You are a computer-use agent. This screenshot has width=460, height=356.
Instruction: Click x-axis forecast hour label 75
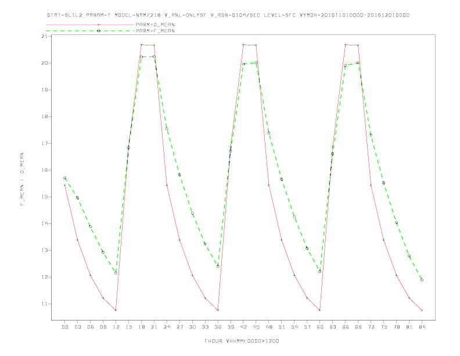384,327
